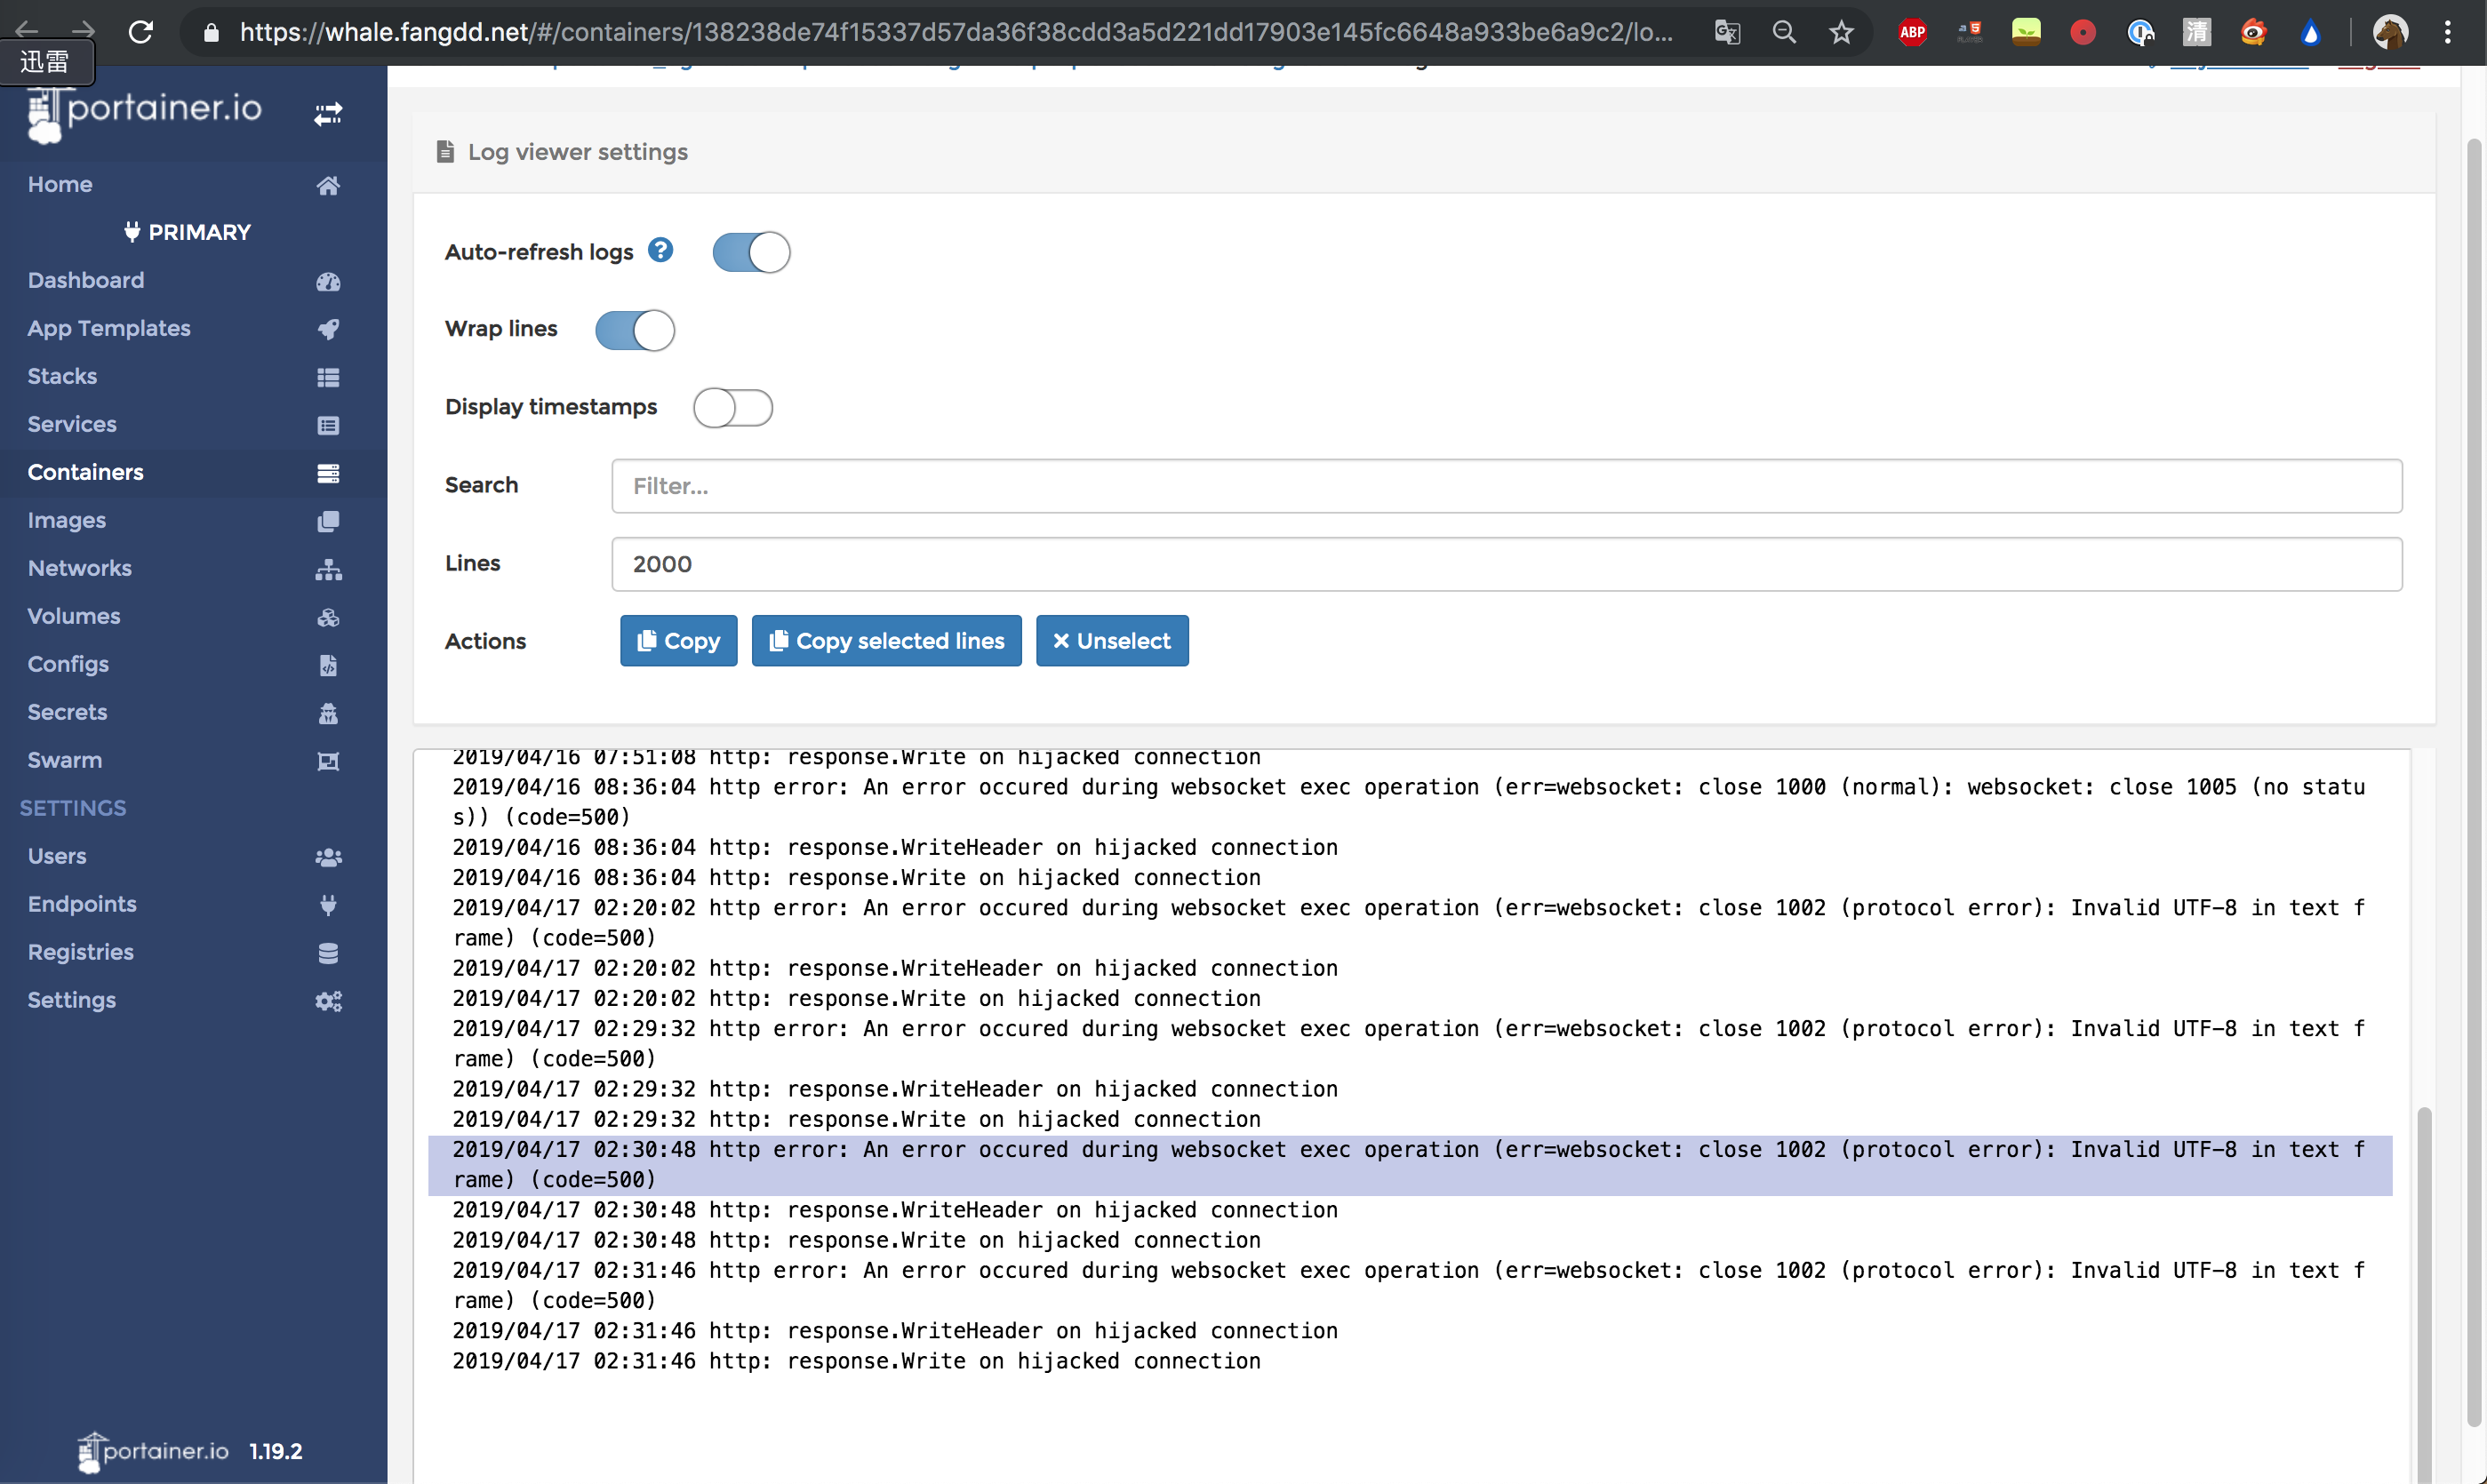Viewport: 2487px width, 1484px height.
Task: Open Images via its sidebar icon
Action: 329,521
